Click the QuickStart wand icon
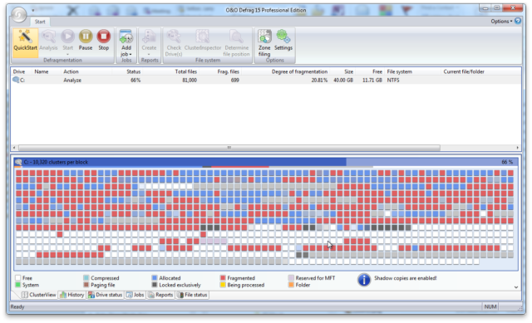The image size is (532, 323). click(25, 37)
